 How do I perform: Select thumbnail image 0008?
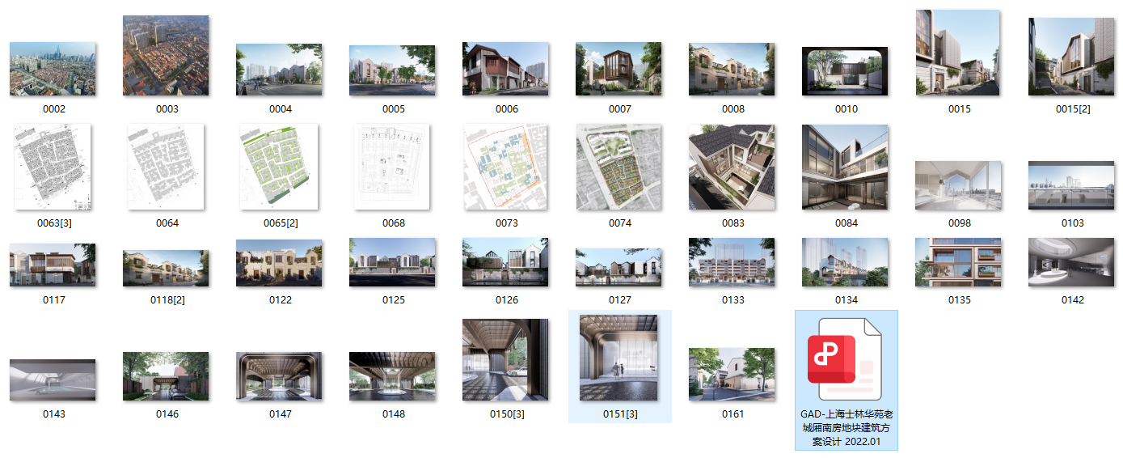(x=732, y=70)
